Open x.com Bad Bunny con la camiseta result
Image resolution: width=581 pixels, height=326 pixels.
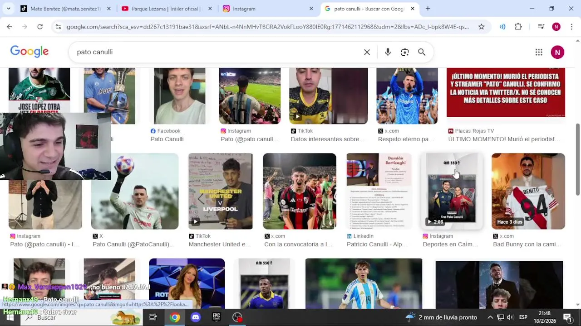(526, 244)
